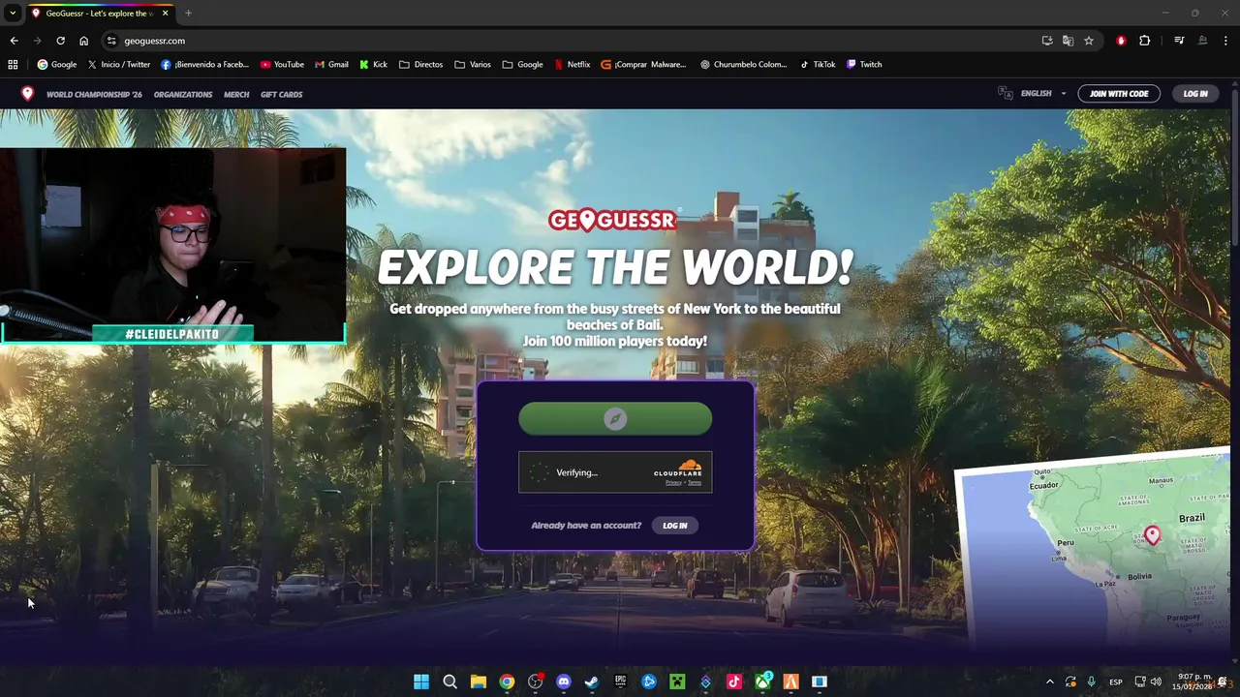The image size is (1240, 697).
Task: Open the clock and date in taskbar
Action: tap(1192, 682)
